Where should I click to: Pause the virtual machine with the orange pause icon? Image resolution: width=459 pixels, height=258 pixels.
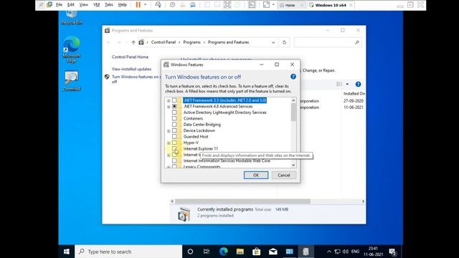click(138, 5)
